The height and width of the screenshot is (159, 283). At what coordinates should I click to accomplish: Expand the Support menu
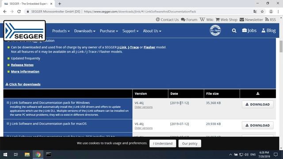pyautogui.click(x=130, y=31)
